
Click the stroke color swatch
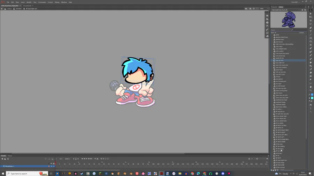click(x=312, y=95)
